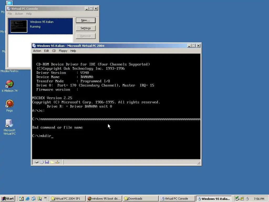Image resolution: width=269 pixels, height=202 pixels.
Task: Open the Floppy menu
Action: [63, 51]
